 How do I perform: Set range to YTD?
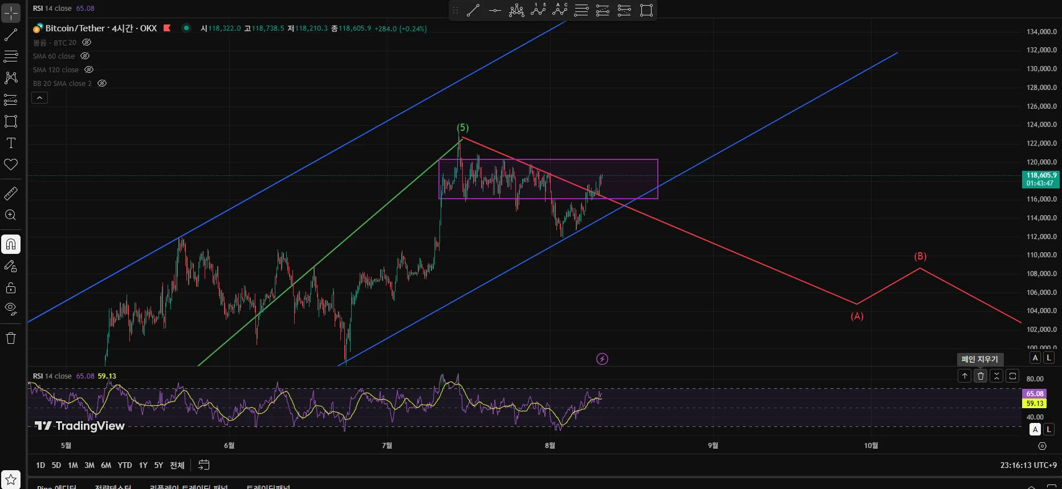click(125, 465)
